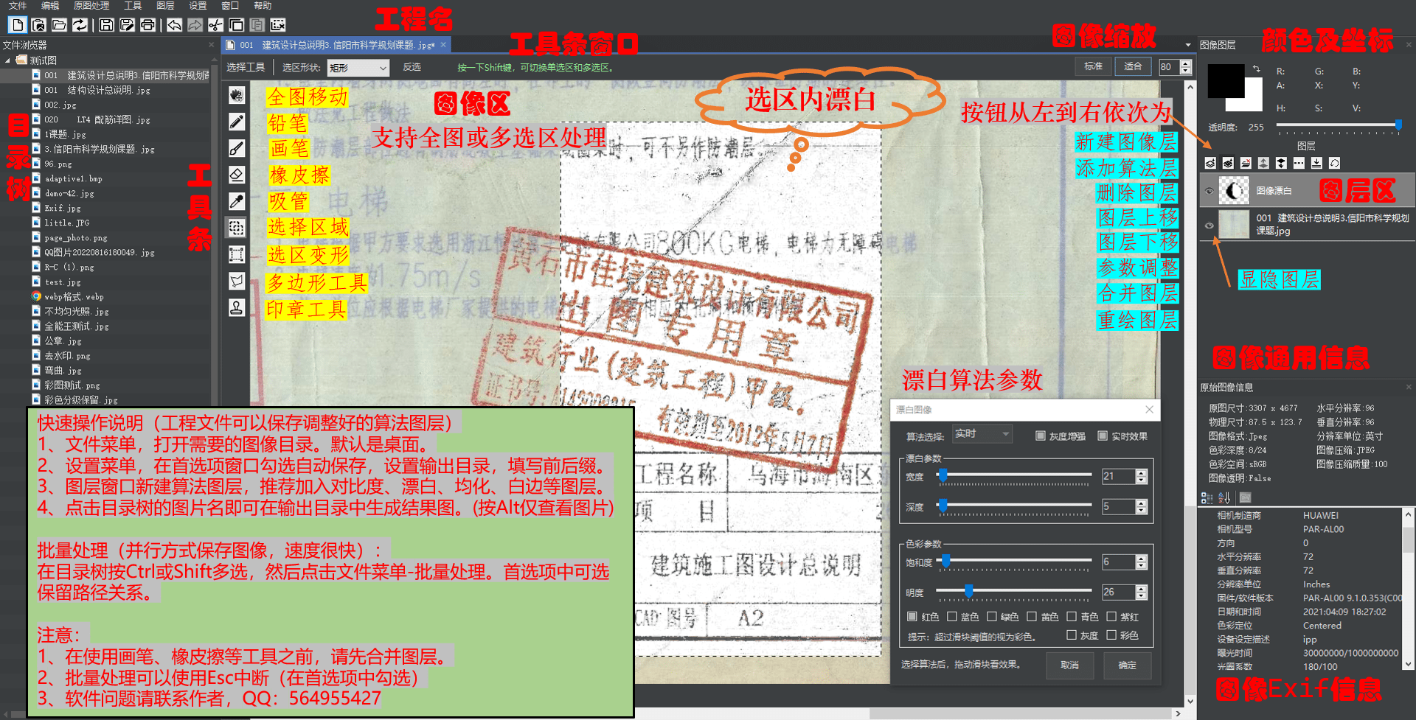Click Move layer down icon

coord(1281,163)
